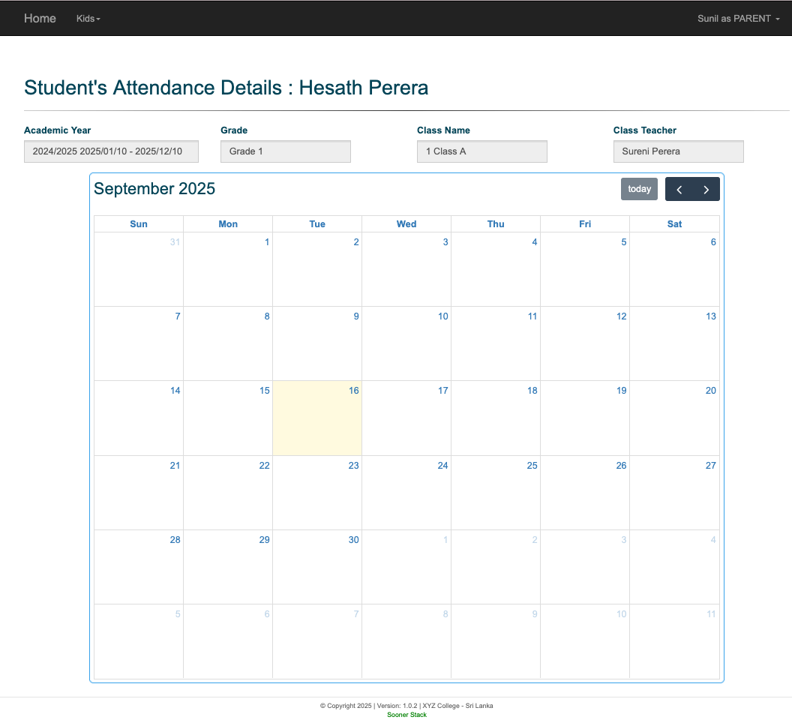Select September 1 on the calendar
This screenshot has width=792, height=726.
click(x=228, y=268)
